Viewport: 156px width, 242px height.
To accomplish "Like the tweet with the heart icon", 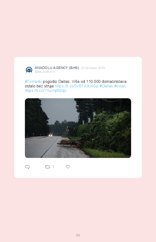I will click(68, 167).
